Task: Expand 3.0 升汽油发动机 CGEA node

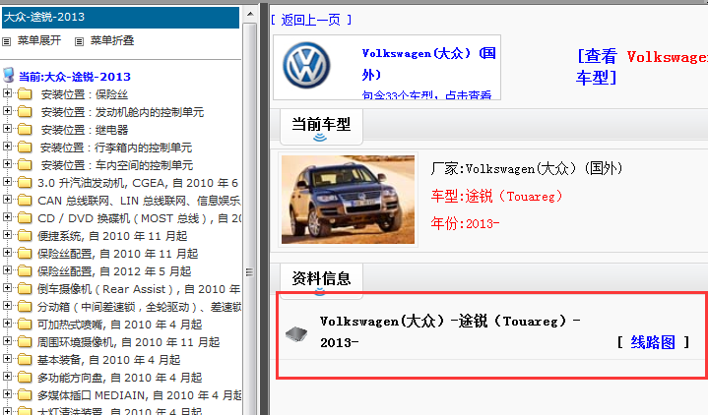Action: click(7, 181)
